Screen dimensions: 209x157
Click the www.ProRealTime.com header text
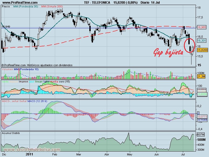pyautogui.click(x=20, y=3)
